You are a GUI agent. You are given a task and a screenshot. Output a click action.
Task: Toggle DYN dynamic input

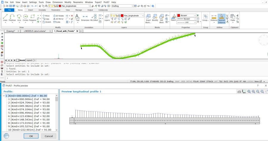coord(231,82)
